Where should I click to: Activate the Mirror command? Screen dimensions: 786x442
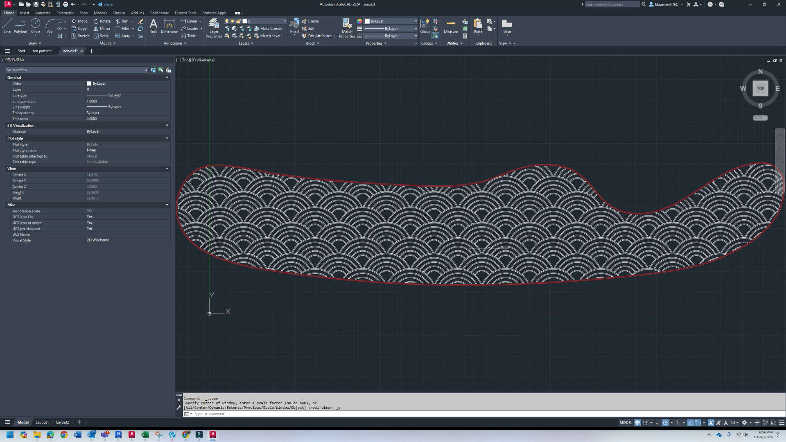102,29
